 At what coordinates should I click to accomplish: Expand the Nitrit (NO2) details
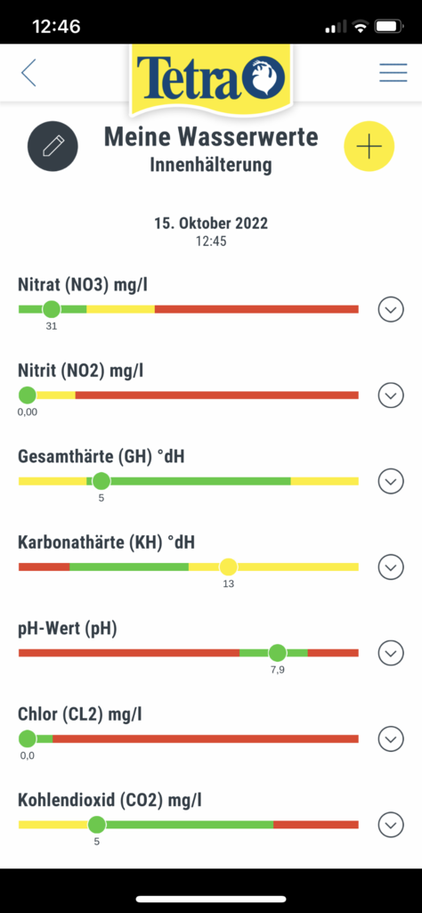(391, 395)
